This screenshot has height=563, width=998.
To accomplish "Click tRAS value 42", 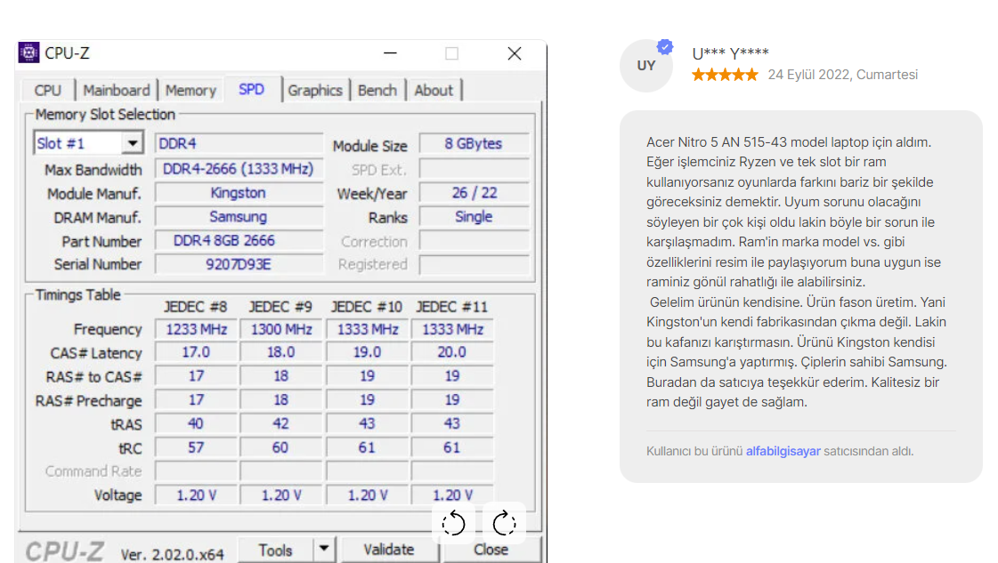I will [281, 423].
